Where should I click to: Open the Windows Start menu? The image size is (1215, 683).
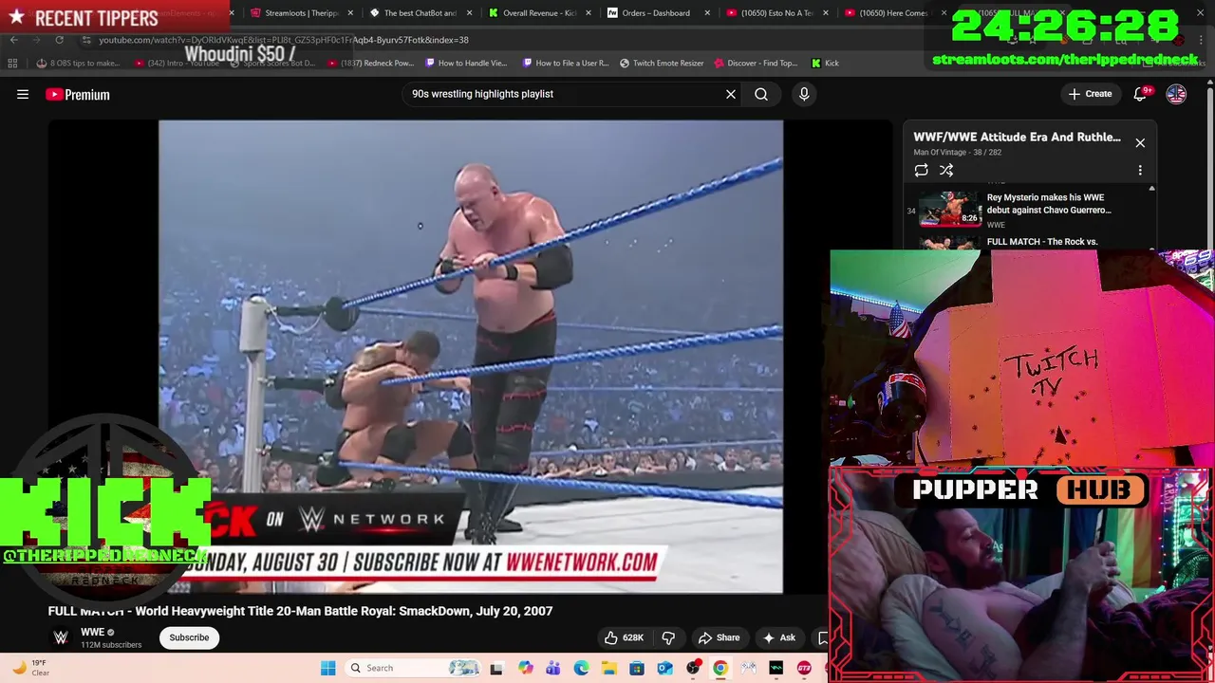click(x=327, y=668)
